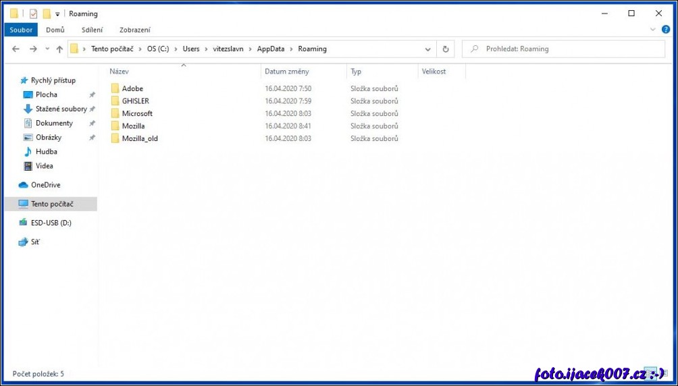Click the New folder quick access icon

pyautogui.click(x=47, y=13)
